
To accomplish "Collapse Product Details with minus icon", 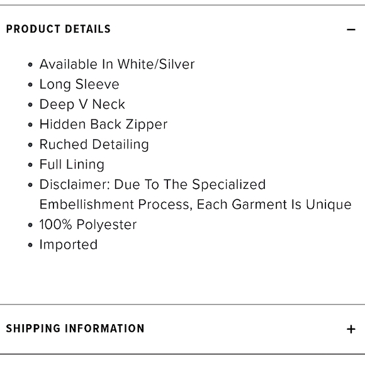I will pos(351,30).
